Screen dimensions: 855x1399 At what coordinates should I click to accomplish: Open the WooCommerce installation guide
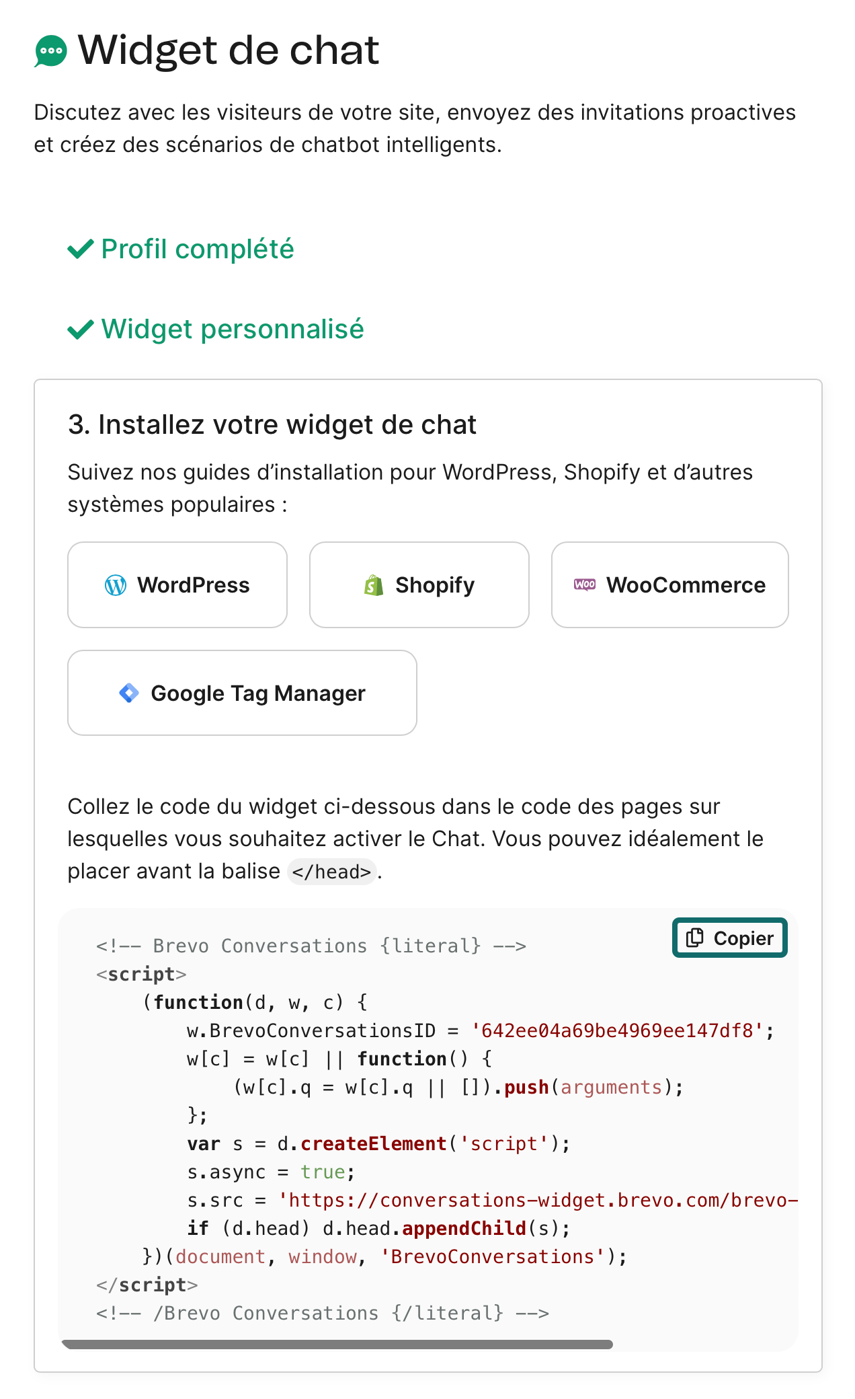point(669,585)
